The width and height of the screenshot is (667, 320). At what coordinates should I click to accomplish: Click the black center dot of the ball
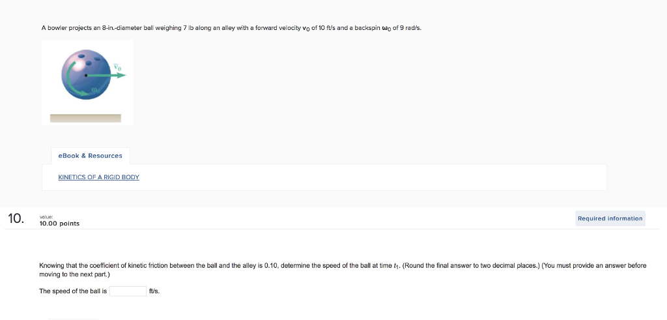point(86,76)
